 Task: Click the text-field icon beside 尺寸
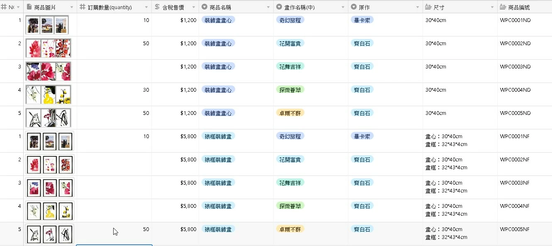428,7
